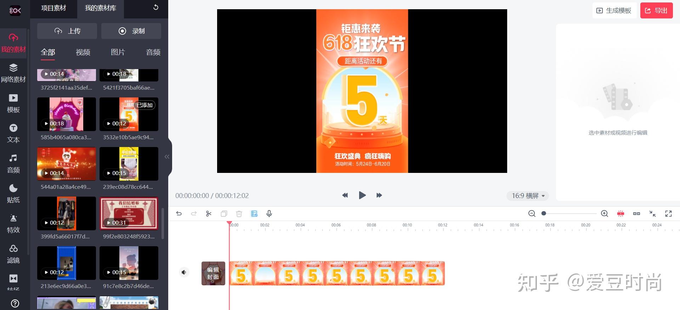Open the 音频 audio section in sidebar
680x310 pixels.
13,164
